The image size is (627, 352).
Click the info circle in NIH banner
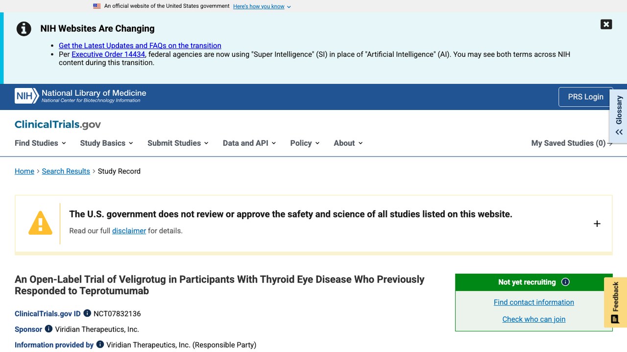(24, 29)
